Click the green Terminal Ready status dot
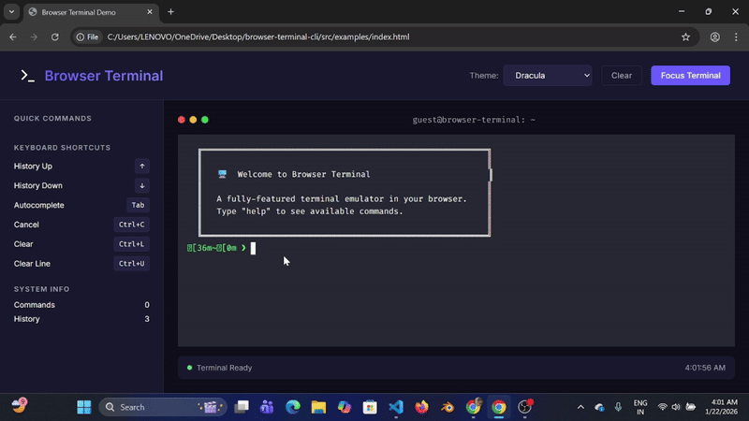Image resolution: width=749 pixels, height=421 pixels. 190,368
